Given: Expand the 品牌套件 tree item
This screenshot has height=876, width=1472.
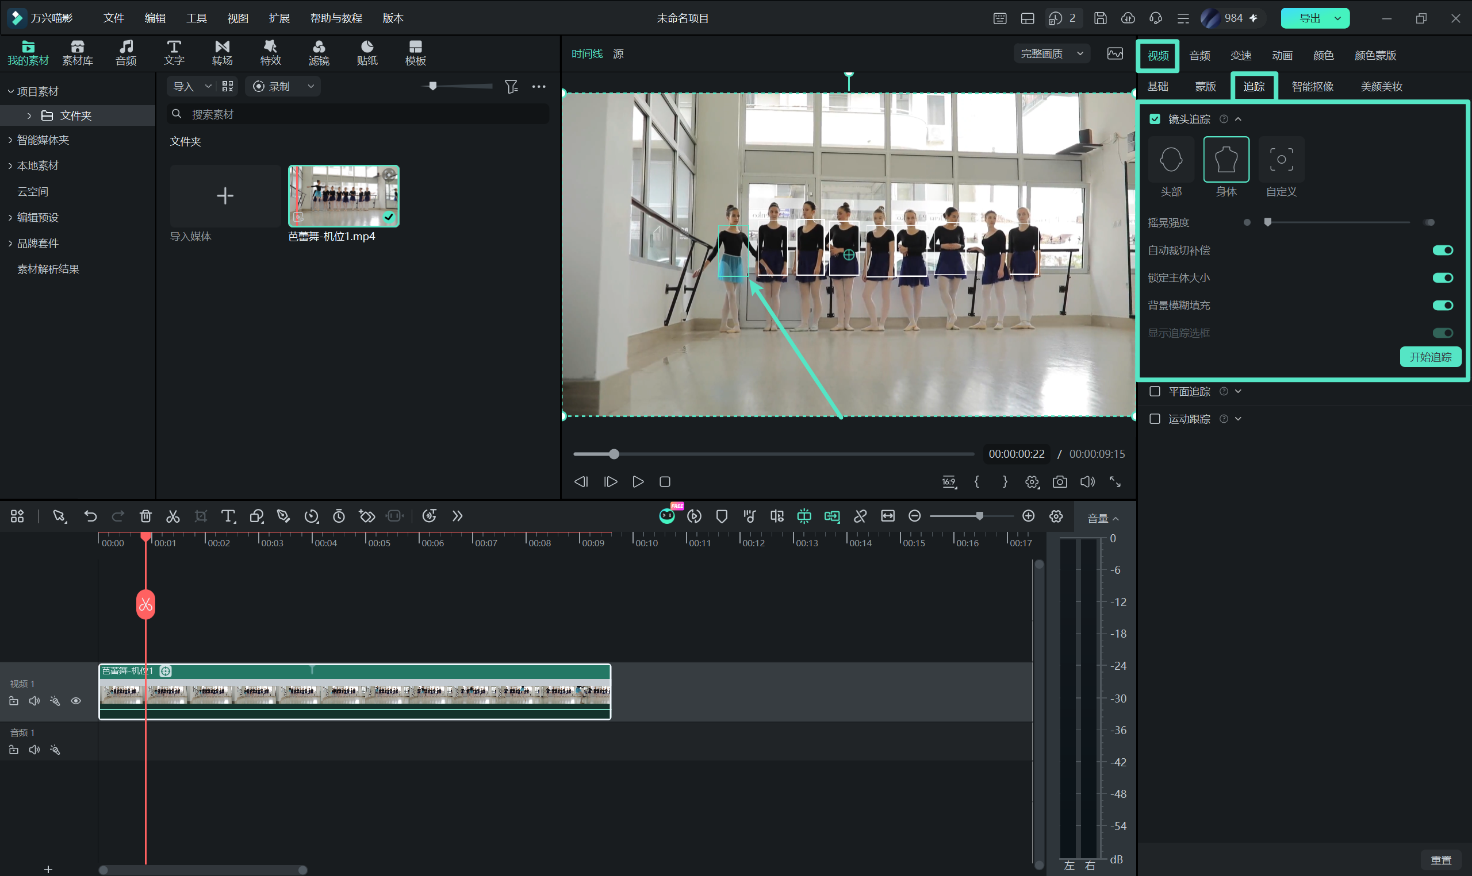Looking at the screenshot, I should pos(10,243).
